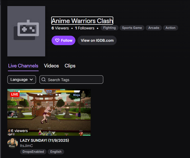Click into the Search Tags field

[x=71, y=80]
